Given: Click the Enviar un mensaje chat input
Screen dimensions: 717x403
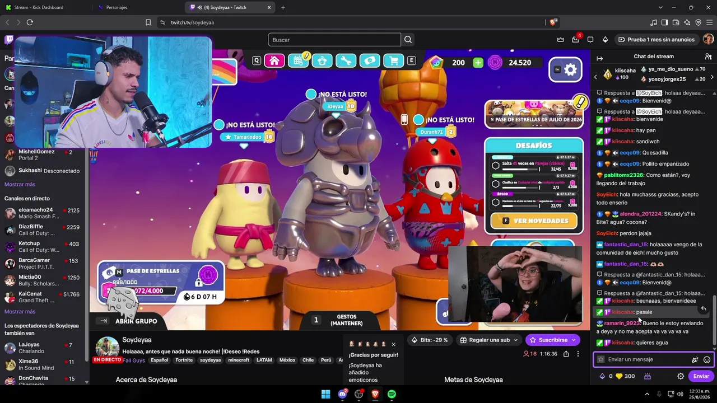Looking at the screenshot, I should tap(653, 360).
